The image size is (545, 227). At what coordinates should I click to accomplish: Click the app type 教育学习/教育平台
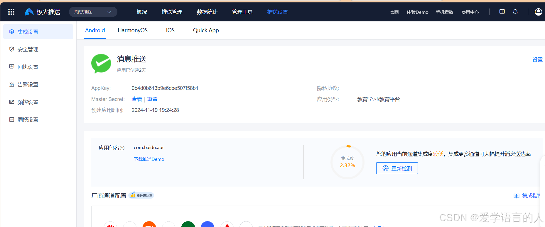(379, 99)
